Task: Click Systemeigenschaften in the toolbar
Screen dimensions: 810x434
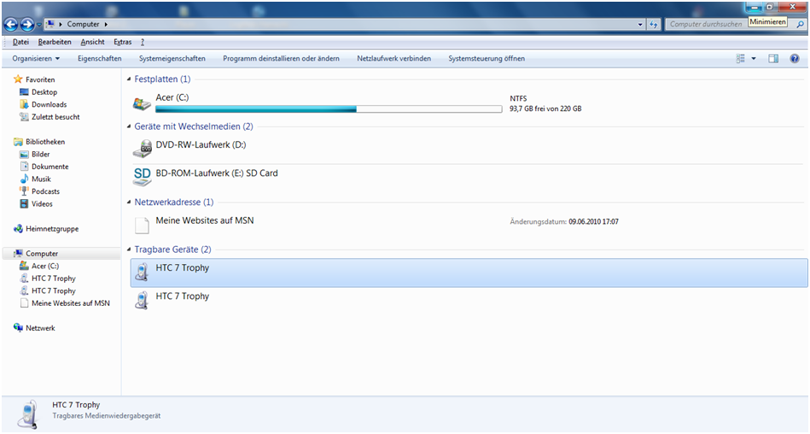Action: pos(172,58)
